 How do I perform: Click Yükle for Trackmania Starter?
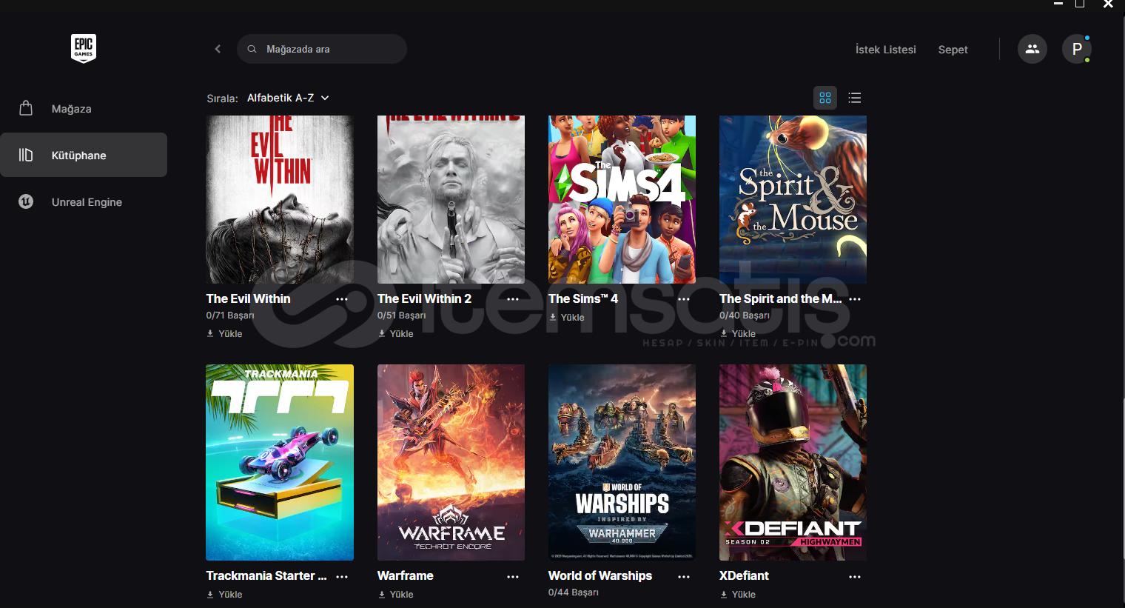230,595
